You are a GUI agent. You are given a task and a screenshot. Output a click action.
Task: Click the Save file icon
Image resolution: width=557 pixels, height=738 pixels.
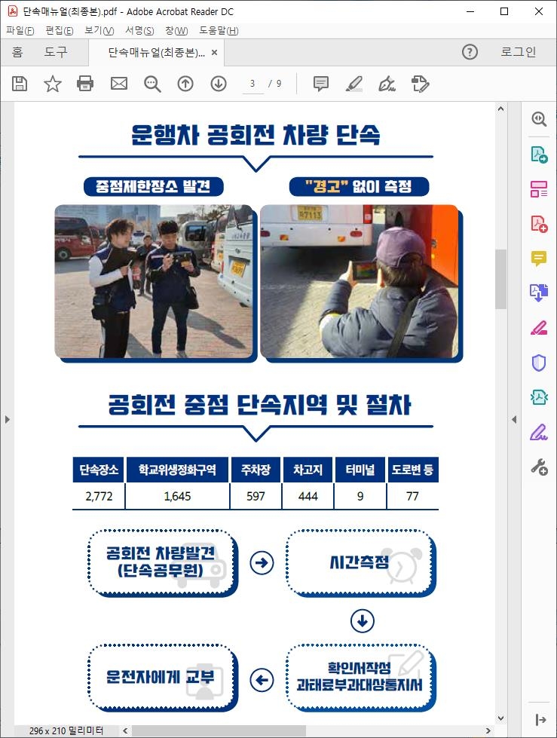(x=20, y=84)
